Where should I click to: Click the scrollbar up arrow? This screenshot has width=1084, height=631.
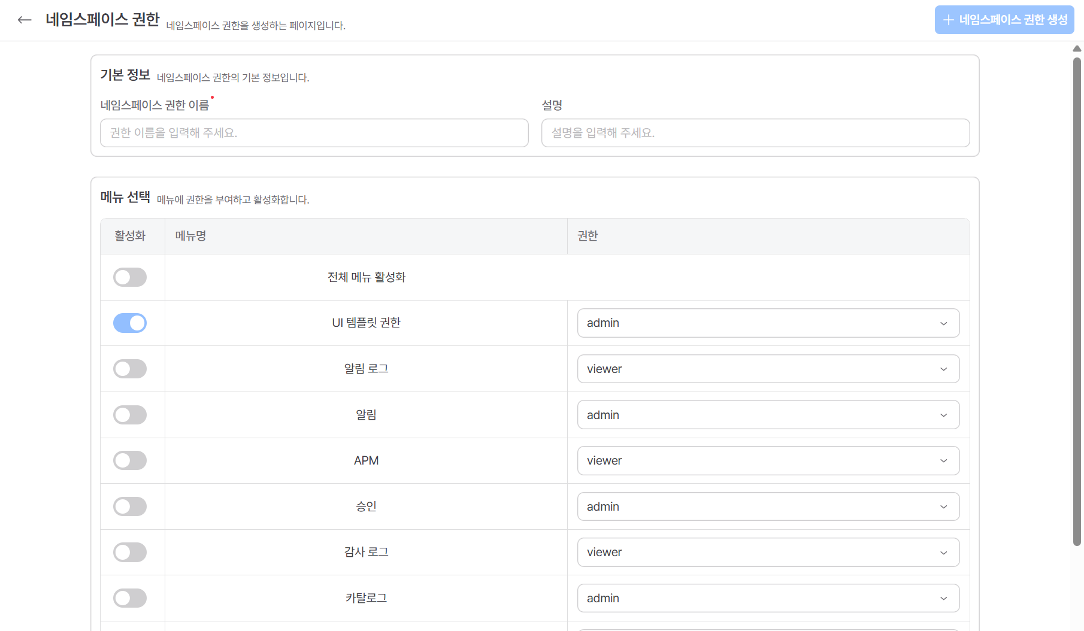pyautogui.click(x=1077, y=48)
